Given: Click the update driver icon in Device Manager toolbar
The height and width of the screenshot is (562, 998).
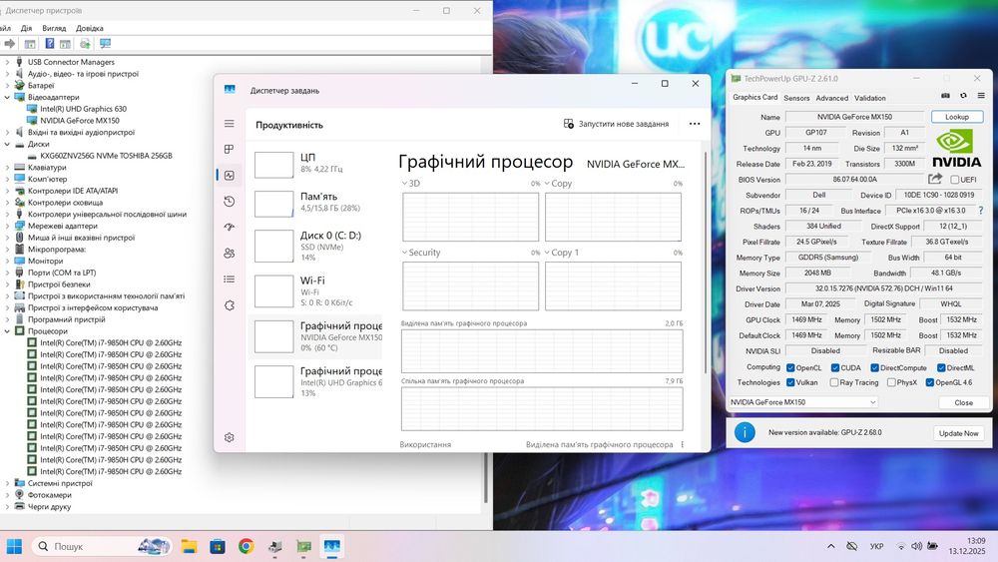Looking at the screenshot, I should click(85, 44).
